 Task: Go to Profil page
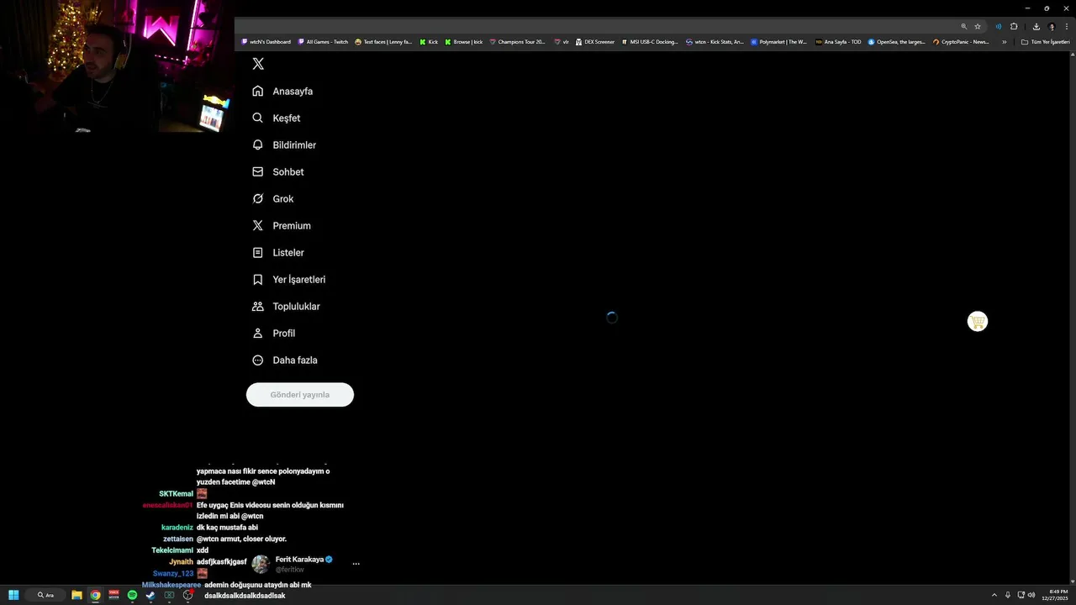pos(273,333)
